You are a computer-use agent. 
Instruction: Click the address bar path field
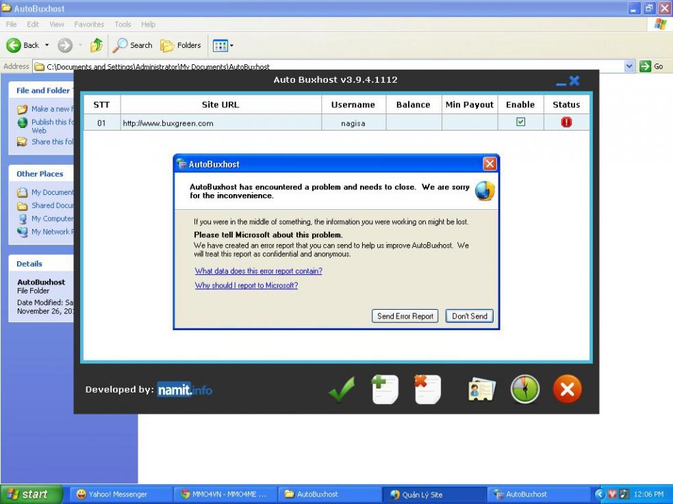coord(329,66)
